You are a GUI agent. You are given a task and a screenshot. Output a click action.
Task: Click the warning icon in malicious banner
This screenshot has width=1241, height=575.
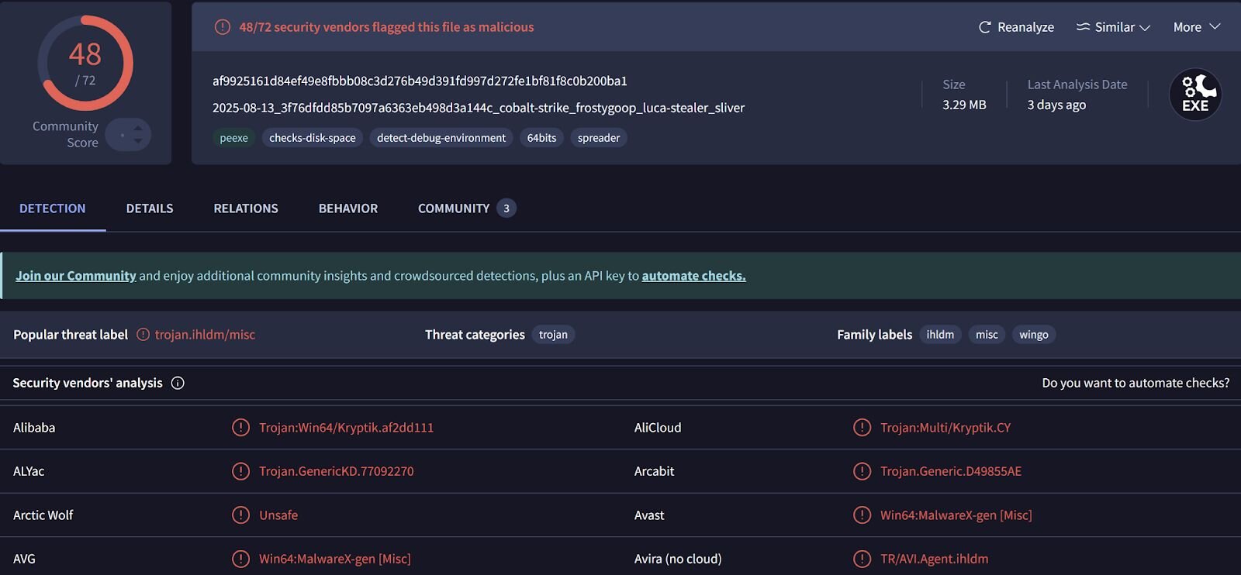click(223, 27)
